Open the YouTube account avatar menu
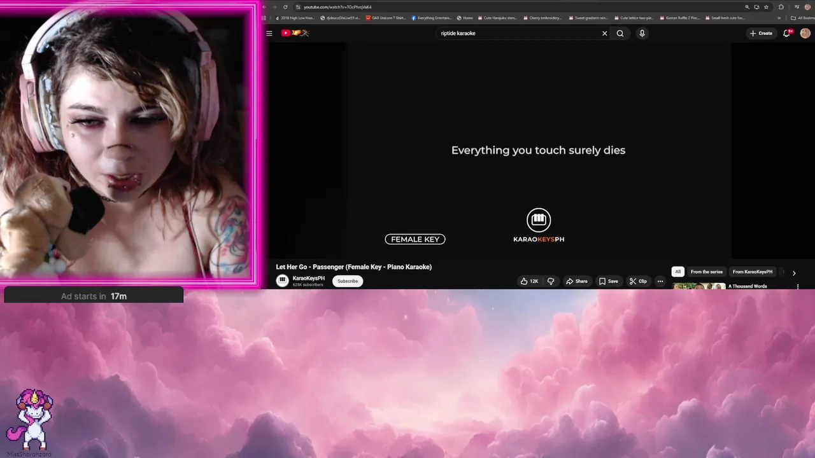This screenshot has height=458, width=815. (805, 33)
